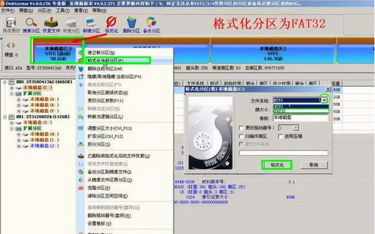The height and width of the screenshot is (234, 375).
Task: Click the icon beside 从镜像文件还原分区
Action: tap(81, 180)
